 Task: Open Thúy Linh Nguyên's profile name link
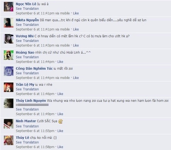pos(31,101)
